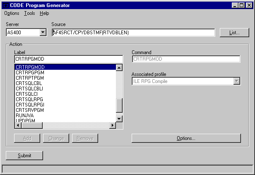Expand the Associated profile dropdown

236,81
